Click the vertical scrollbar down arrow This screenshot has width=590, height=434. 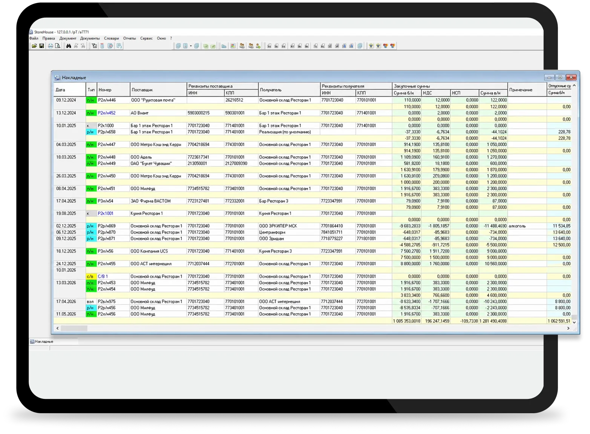point(574,322)
